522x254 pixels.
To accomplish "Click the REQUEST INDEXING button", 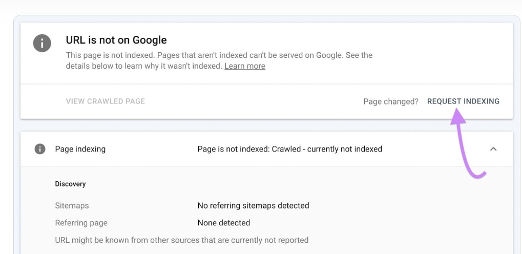I will point(463,101).
